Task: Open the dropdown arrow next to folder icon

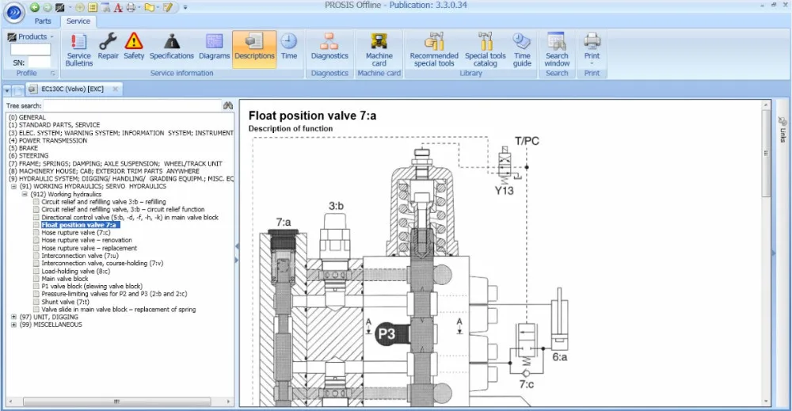Action: [x=158, y=8]
